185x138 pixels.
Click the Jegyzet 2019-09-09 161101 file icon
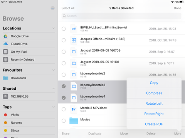tap(74, 63)
